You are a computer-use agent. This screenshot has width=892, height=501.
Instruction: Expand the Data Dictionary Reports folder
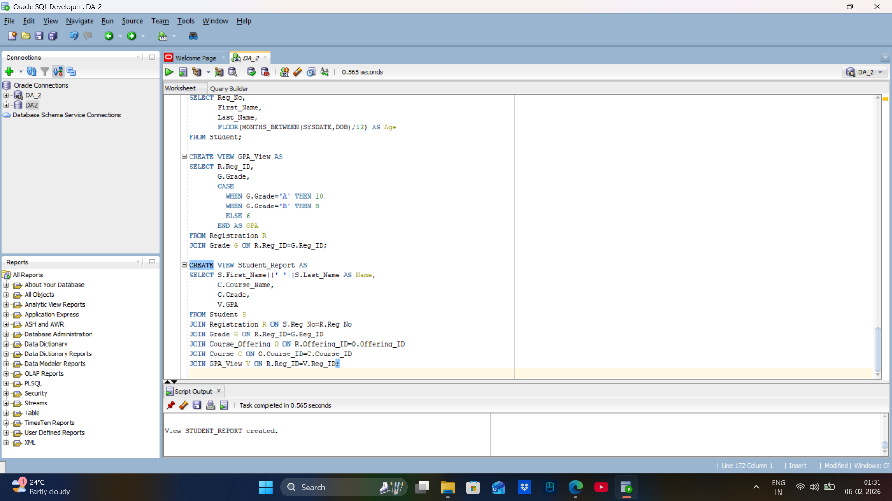click(6, 354)
